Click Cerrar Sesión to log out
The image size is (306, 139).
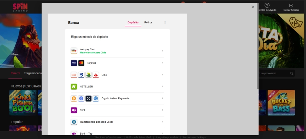[291, 7]
